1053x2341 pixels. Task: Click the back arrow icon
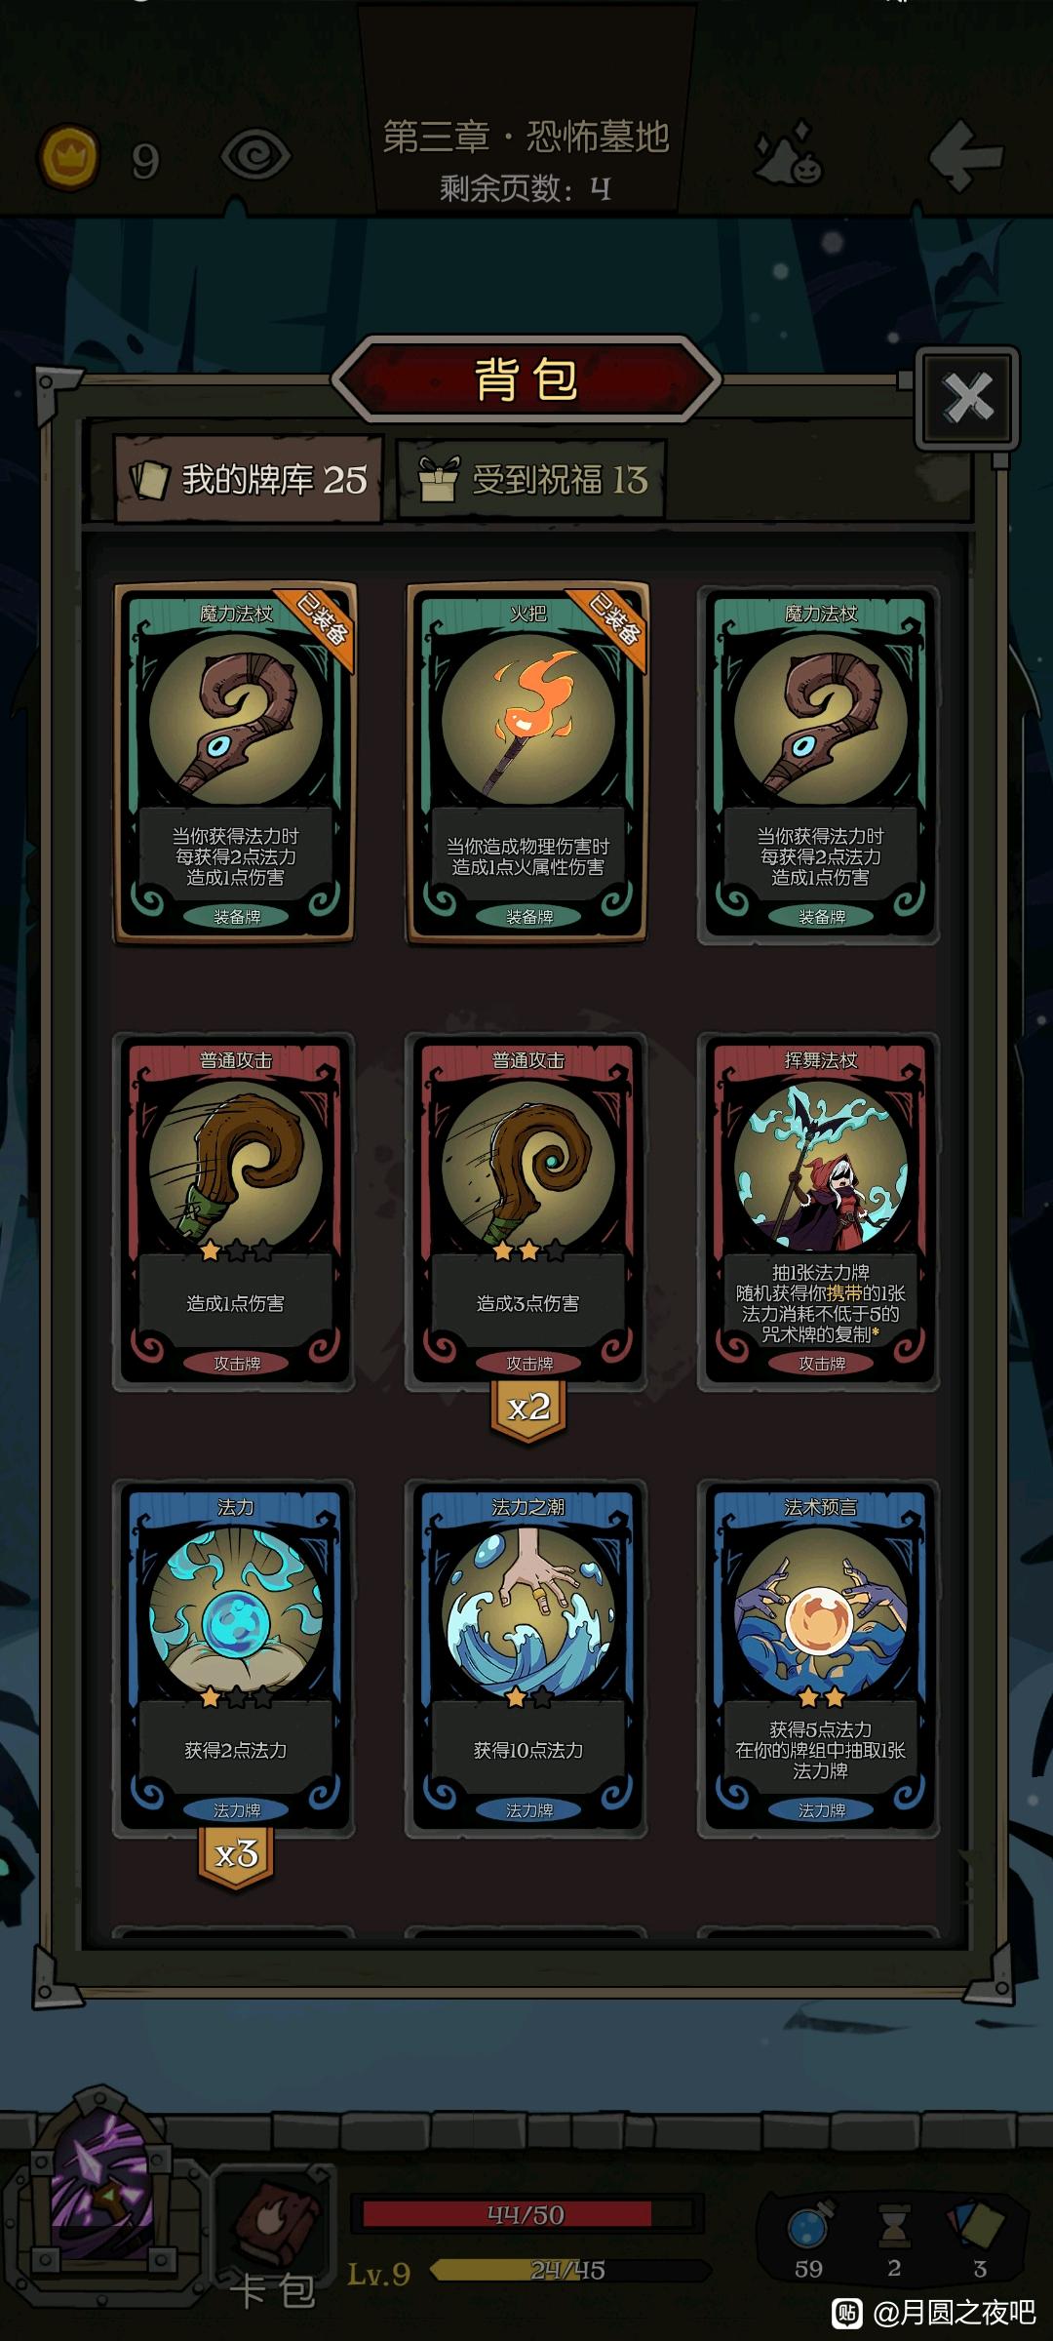[963, 154]
